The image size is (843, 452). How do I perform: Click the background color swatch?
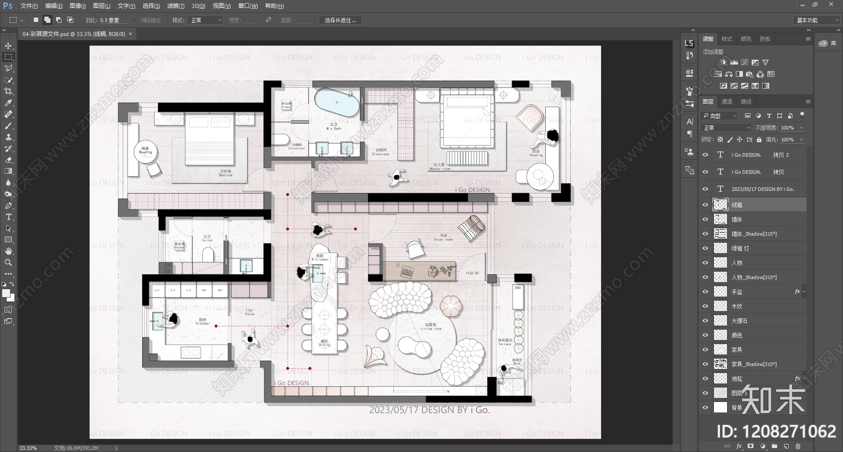coord(12,298)
